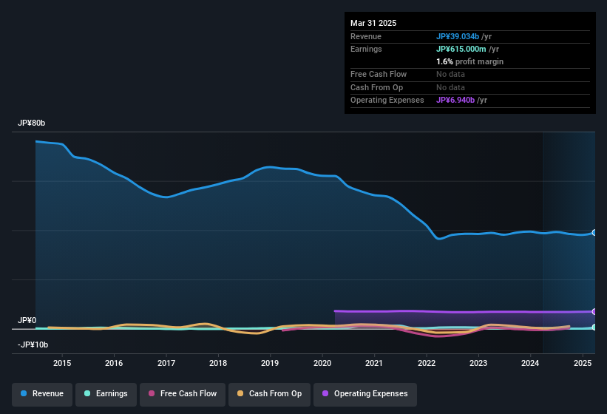
Task: Click the JP¥6.940b operating expenses value
Action: (455, 101)
